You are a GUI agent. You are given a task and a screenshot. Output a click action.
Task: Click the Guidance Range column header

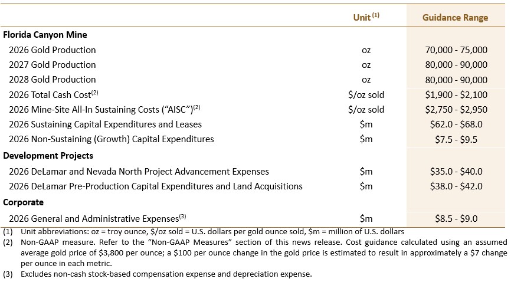click(455, 18)
